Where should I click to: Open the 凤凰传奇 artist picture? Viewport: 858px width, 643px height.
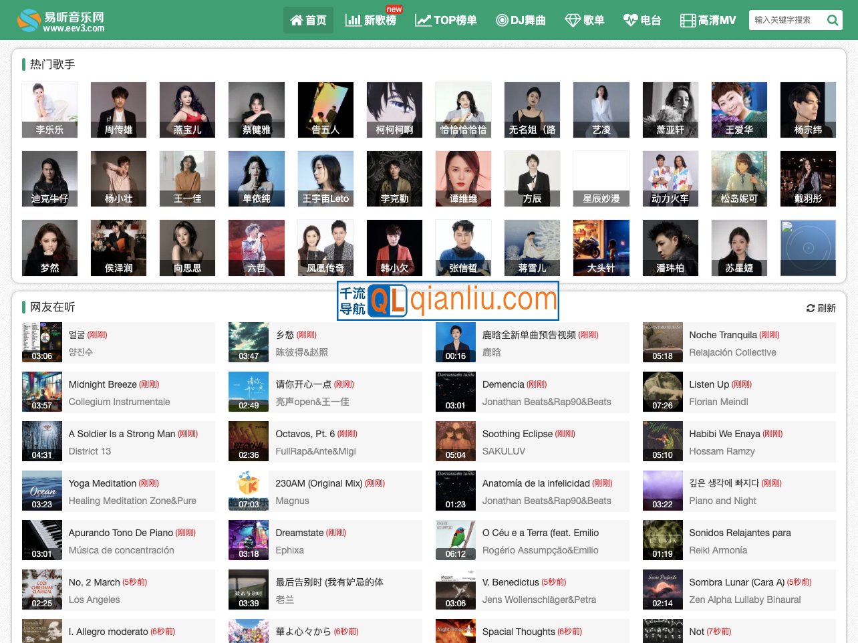point(325,247)
